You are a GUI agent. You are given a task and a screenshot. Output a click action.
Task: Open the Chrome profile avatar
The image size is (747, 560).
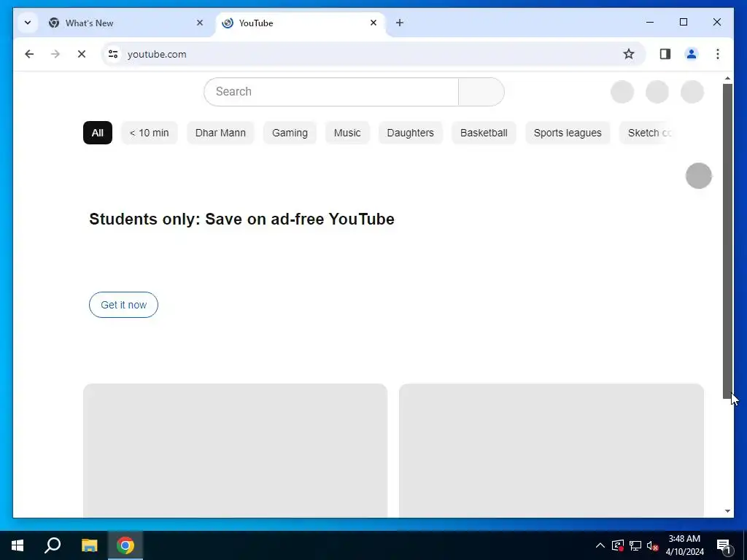pos(692,54)
